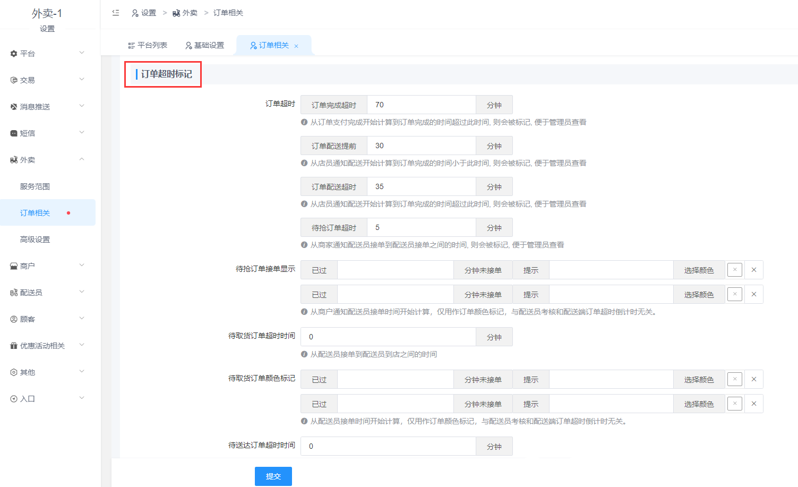Click the 设置 icon in breadcrumb
This screenshot has height=487, width=798.
coord(135,13)
